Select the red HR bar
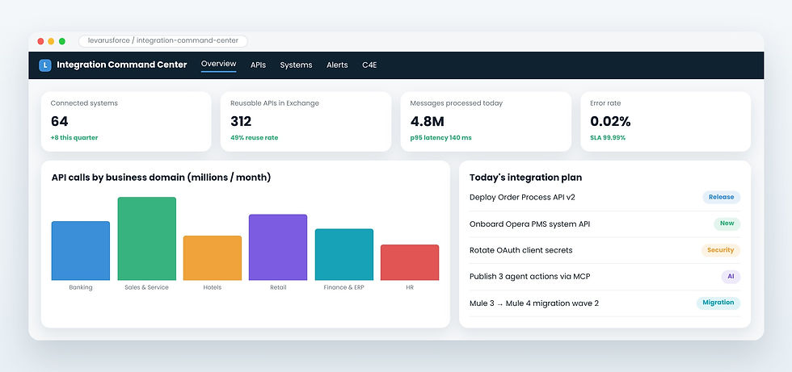This screenshot has height=372, width=792. point(410,262)
